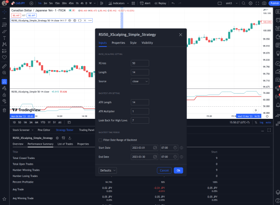Click Cancel in settings dialog
The image size is (280, 205).
pos(164,171)
